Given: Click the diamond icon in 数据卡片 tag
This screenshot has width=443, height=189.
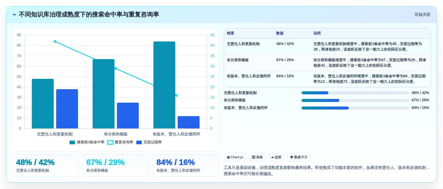Looking at the screenshot, I should 291,157.
